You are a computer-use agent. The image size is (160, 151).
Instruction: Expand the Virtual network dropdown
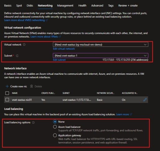(x=100, y=45)
